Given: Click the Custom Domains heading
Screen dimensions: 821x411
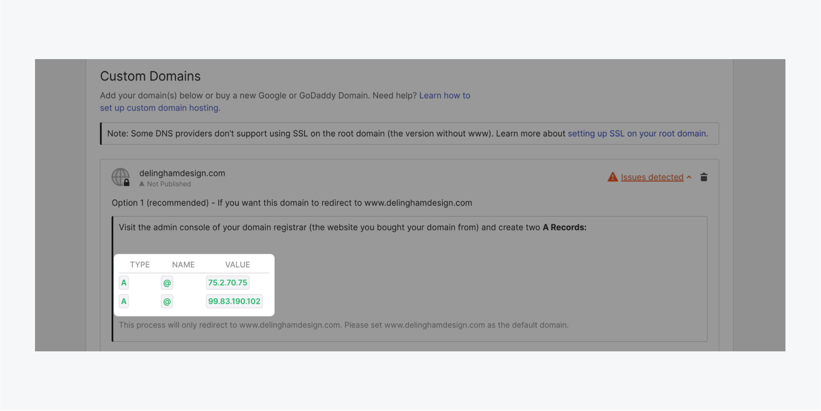Looking at the screenshot, I should [x=150, y=76].
